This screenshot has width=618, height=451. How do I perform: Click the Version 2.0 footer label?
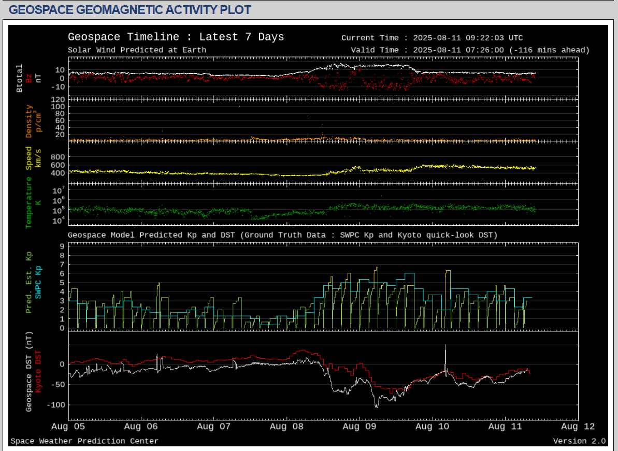click(x=579, y=441)
